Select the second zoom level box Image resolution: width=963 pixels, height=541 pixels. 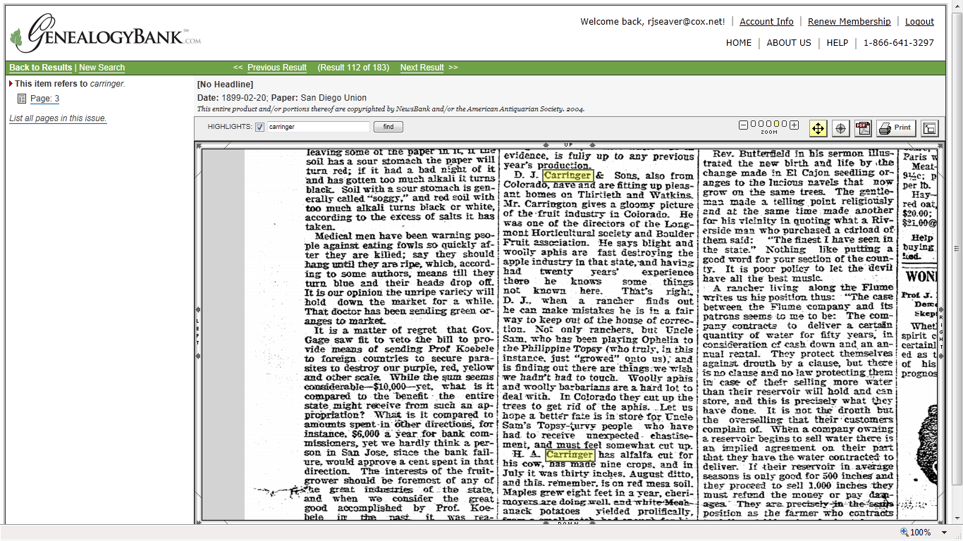point(760,125)
